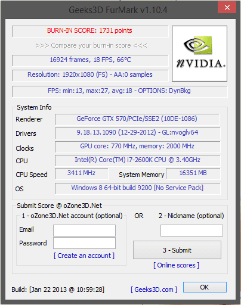Screen dimensions: 241x305
Task: Click the Email label
Action: click(26, 229)
